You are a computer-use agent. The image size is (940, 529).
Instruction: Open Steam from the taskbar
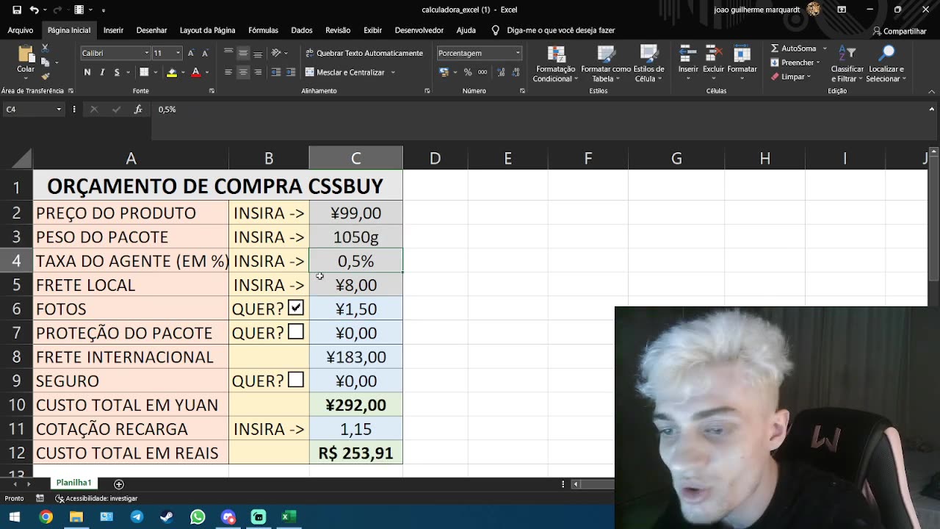(x=167, y=517)
